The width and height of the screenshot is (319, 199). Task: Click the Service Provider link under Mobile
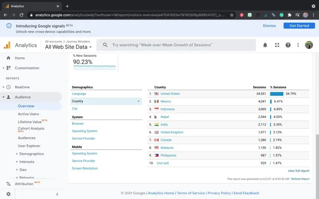(x=83, y=161)
